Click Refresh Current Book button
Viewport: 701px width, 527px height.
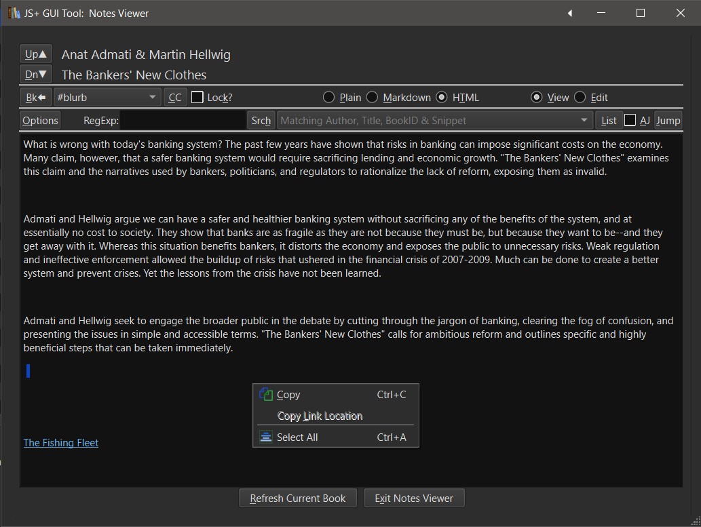pyautogui.click(x=298, y=499)
